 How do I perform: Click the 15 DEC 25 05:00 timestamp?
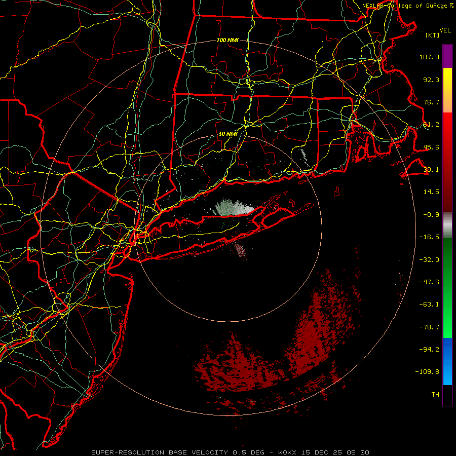tap(335, 452)
